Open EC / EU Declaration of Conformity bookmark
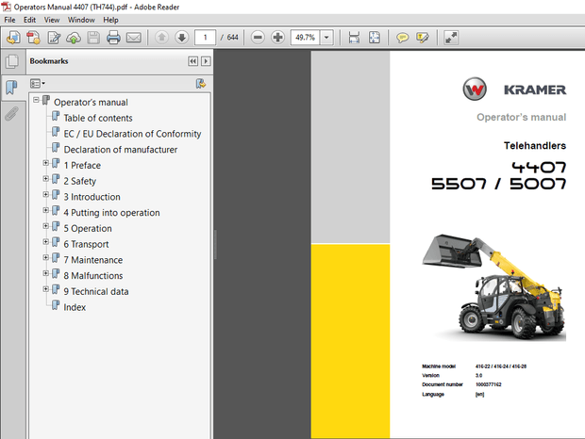This screenshot has height=439, width=585. pos(132,134)
